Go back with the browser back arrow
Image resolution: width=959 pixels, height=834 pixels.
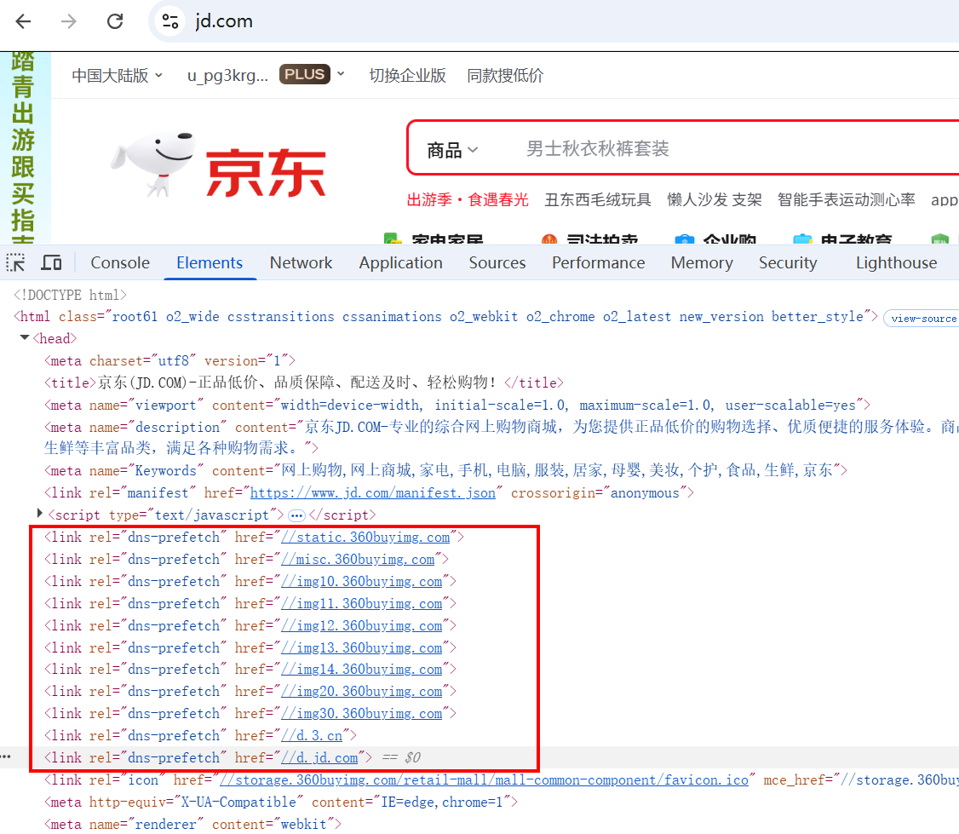[x=23, y=21]
